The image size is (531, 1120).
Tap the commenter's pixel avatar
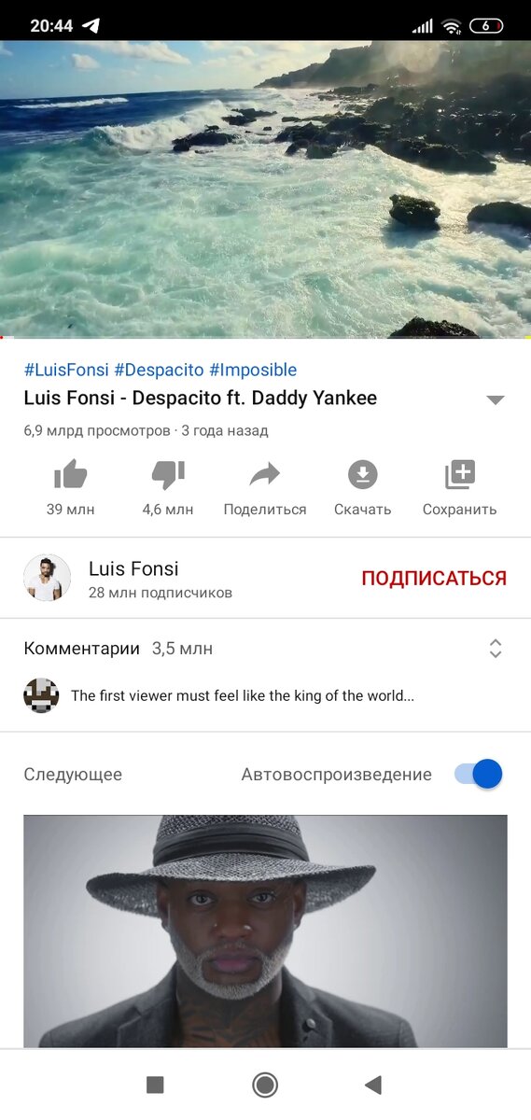click(41, 695)
